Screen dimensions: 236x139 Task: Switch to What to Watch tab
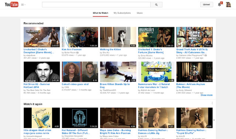[x=101, y=13]
